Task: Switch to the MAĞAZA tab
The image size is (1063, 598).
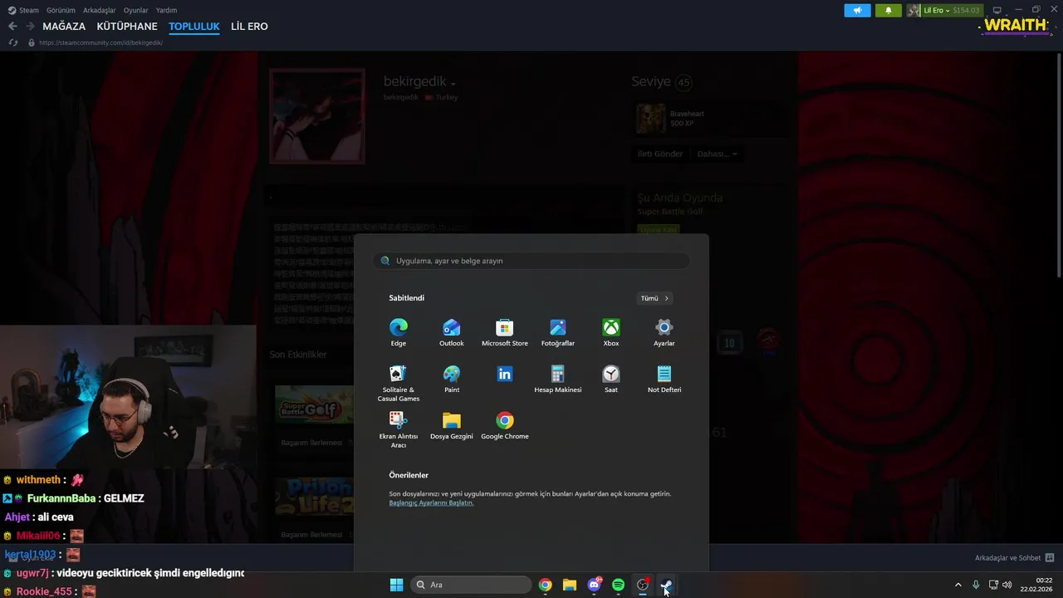Action: (64, 27)
